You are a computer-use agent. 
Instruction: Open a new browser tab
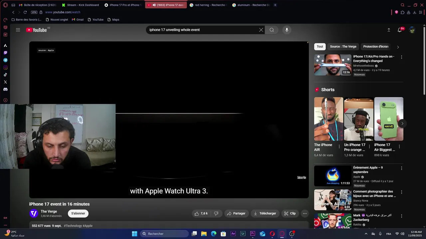275,5
